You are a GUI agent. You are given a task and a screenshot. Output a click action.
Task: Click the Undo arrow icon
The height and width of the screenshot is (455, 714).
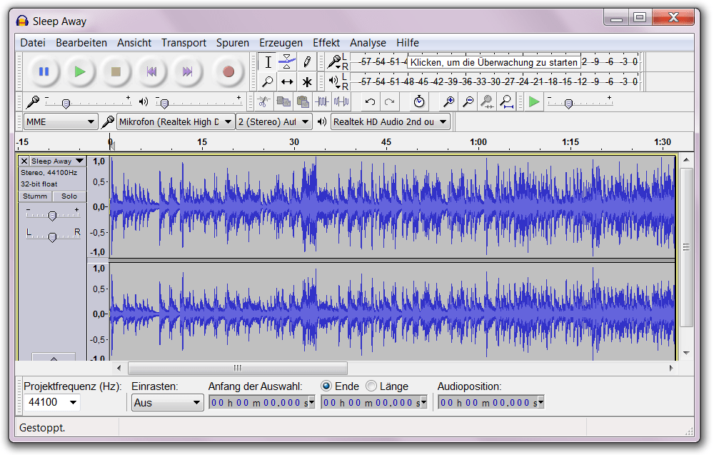coord(370,101)
